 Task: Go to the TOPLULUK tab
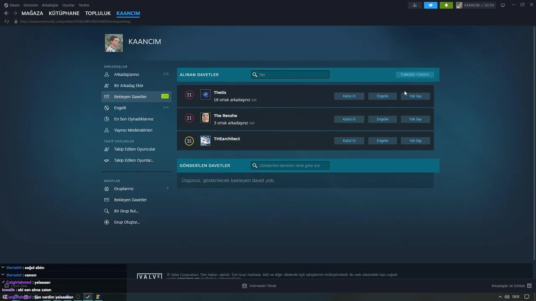98,13
